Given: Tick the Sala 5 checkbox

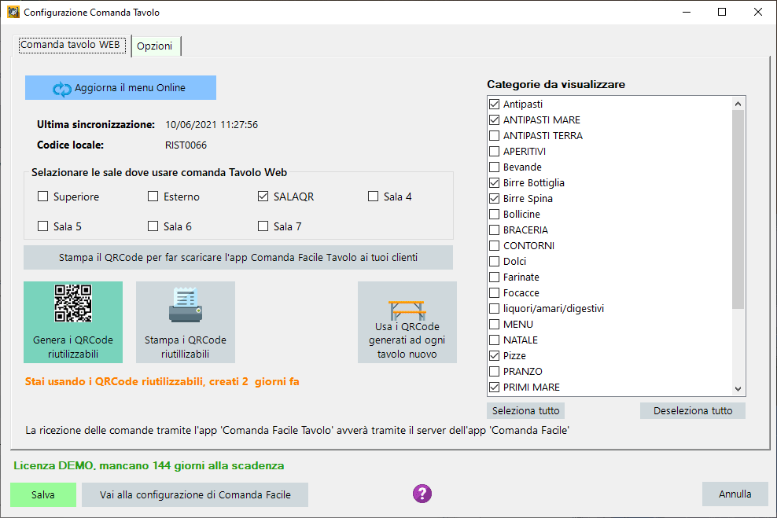Looking at the screenshot, I should pyautogui.click(x=43, y=226).
